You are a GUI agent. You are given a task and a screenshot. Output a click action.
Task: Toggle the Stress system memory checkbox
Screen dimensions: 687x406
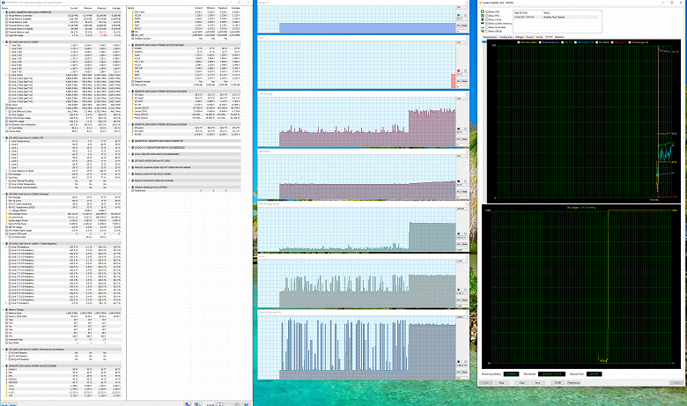tap(487, 24)
